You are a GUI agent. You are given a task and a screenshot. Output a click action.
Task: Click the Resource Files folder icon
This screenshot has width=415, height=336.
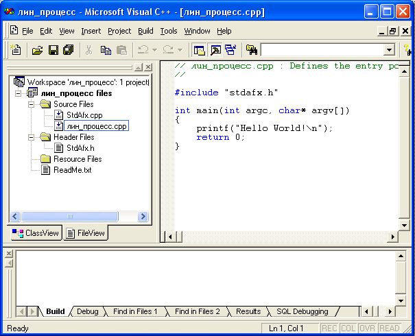[x=45, y=158]
